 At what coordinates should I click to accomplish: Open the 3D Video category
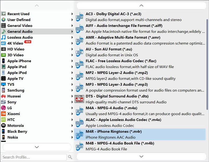pyautogui.click(x=37, y=55)
